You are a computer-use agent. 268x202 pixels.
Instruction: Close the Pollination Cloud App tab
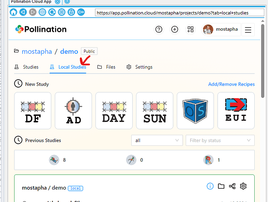58,2
